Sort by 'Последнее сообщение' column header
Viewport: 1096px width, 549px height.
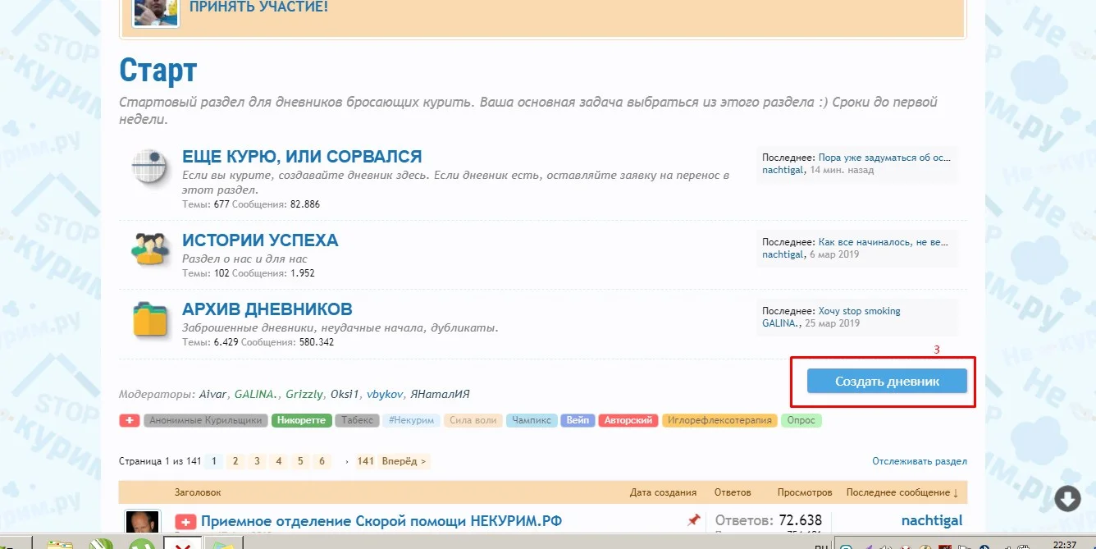click(903, 492)
